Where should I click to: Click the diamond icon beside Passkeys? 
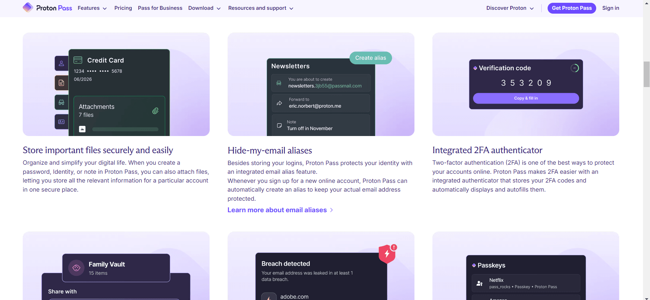(x=474, y=265)
